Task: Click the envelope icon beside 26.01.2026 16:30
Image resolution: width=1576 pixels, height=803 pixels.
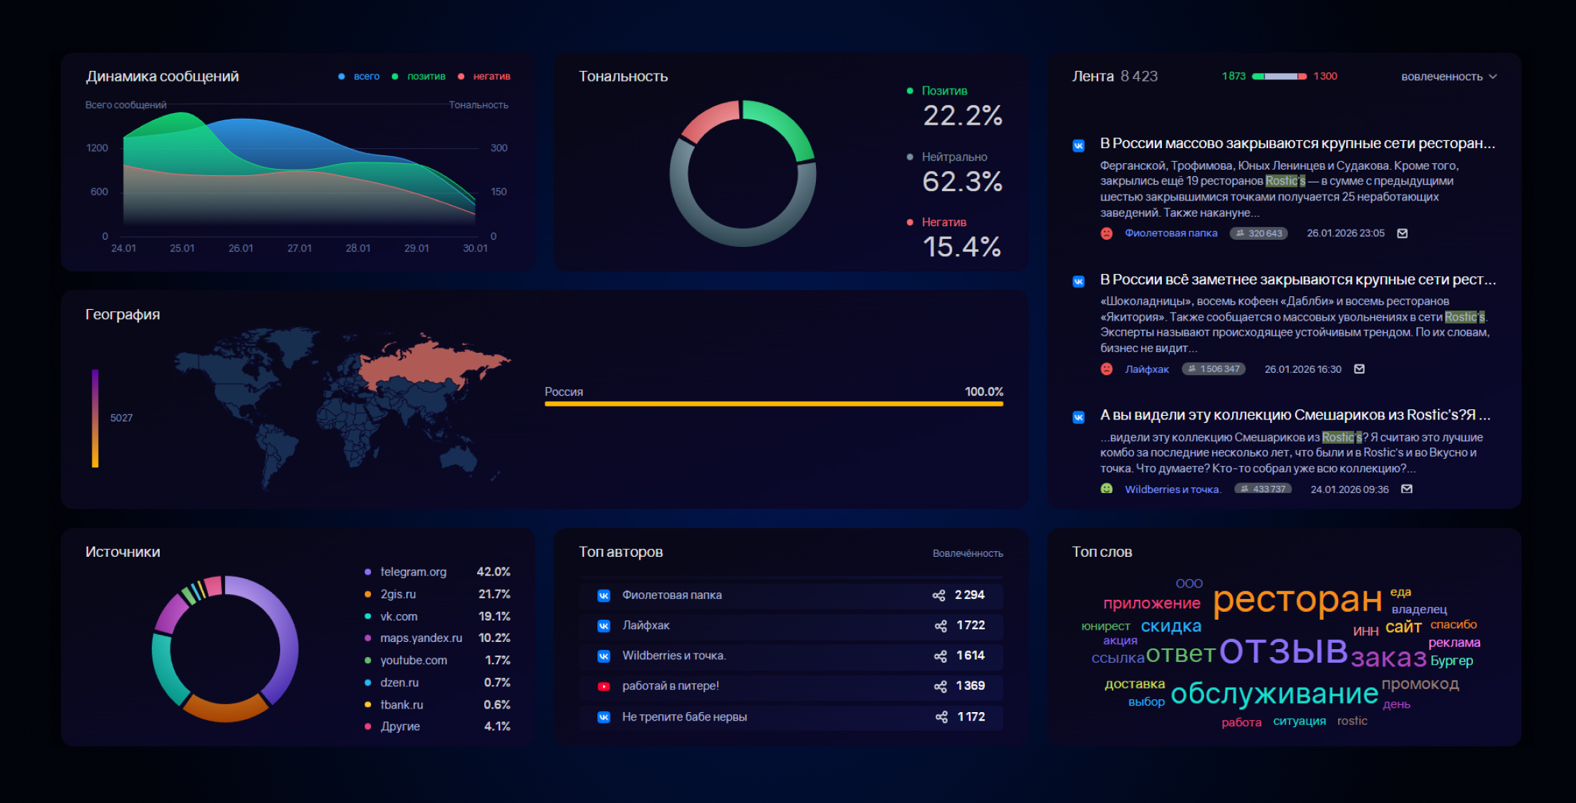Action: click(x=1360, y=369)
